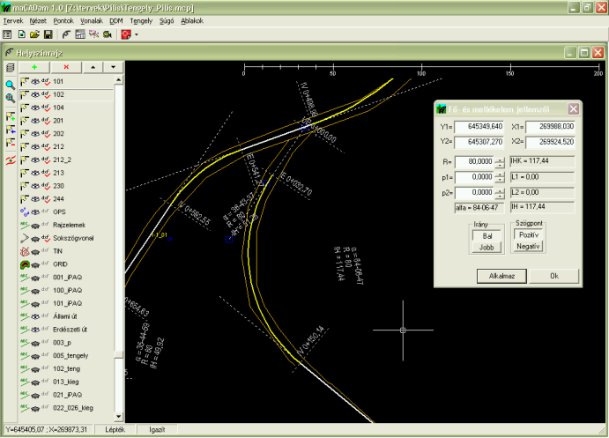Open the plan list icon in main toolbar
Viewport: 609px width, 438px height.
7,34
